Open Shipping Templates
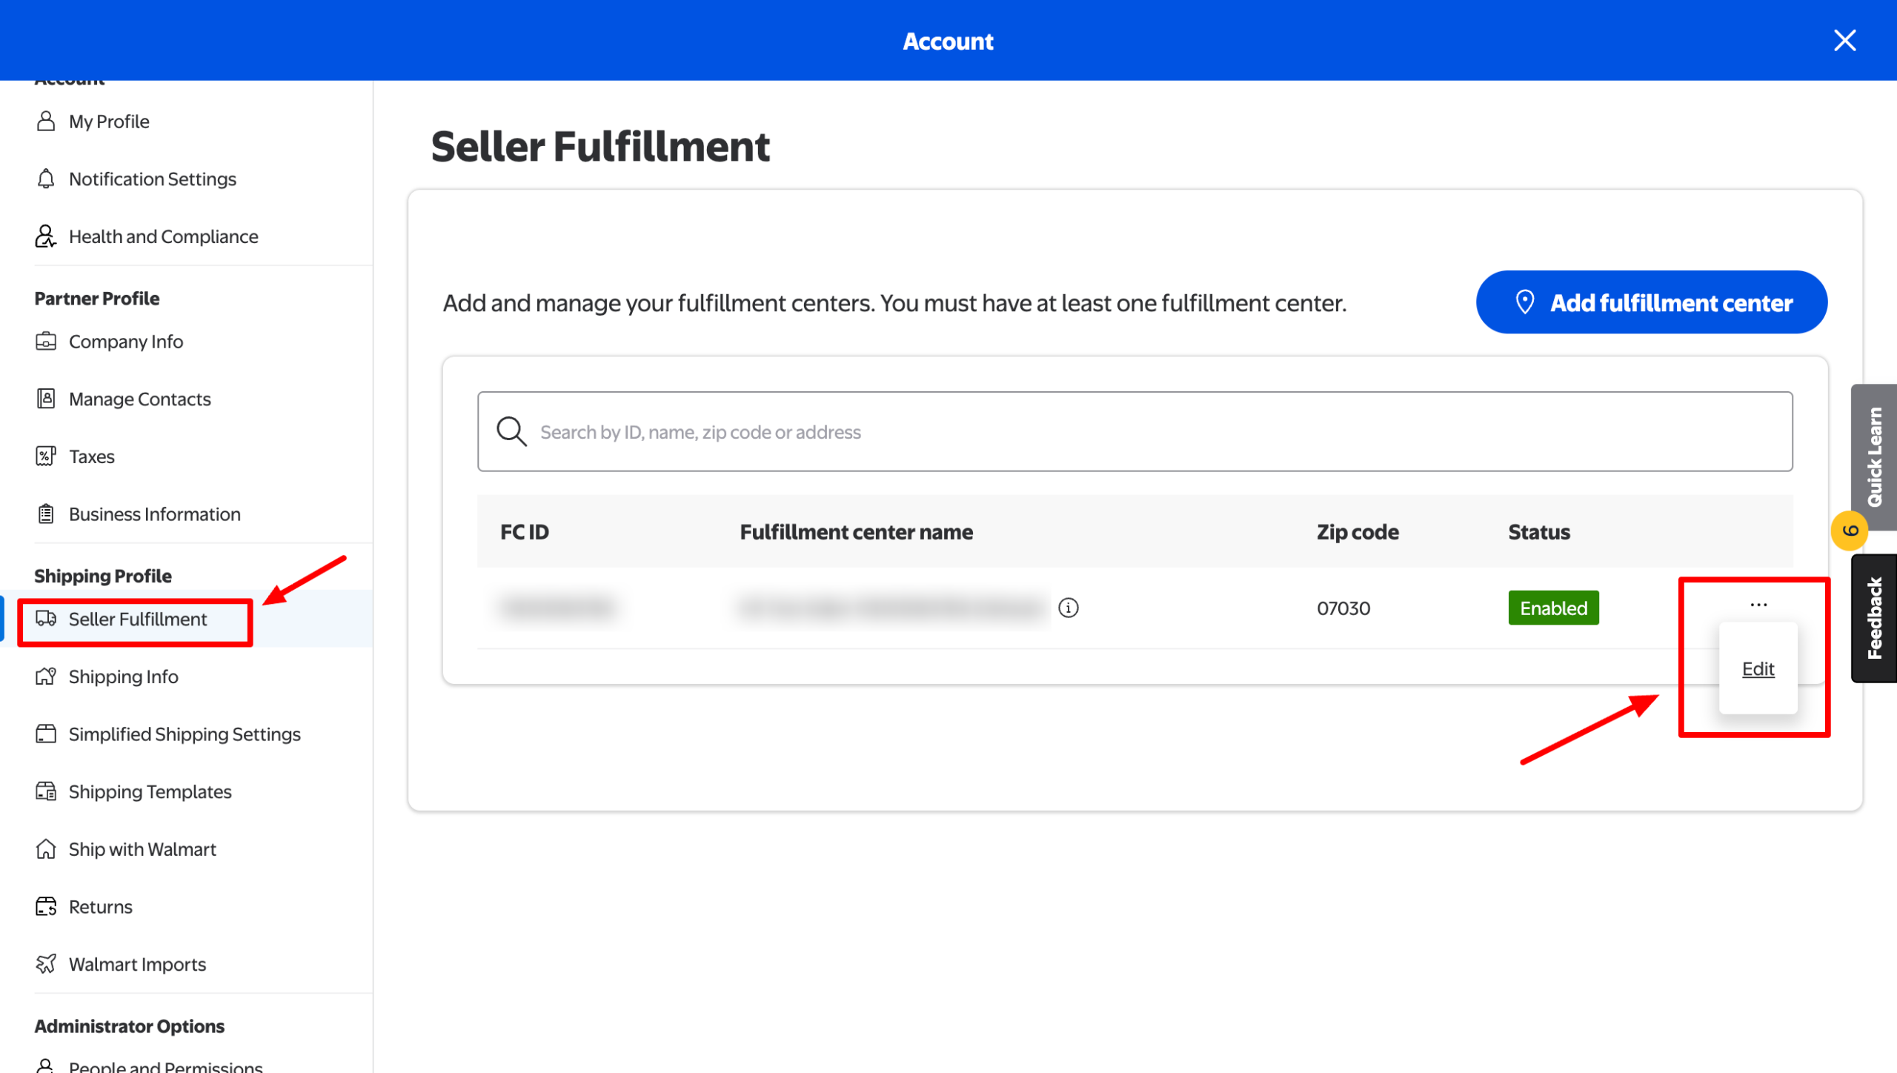 150,792
